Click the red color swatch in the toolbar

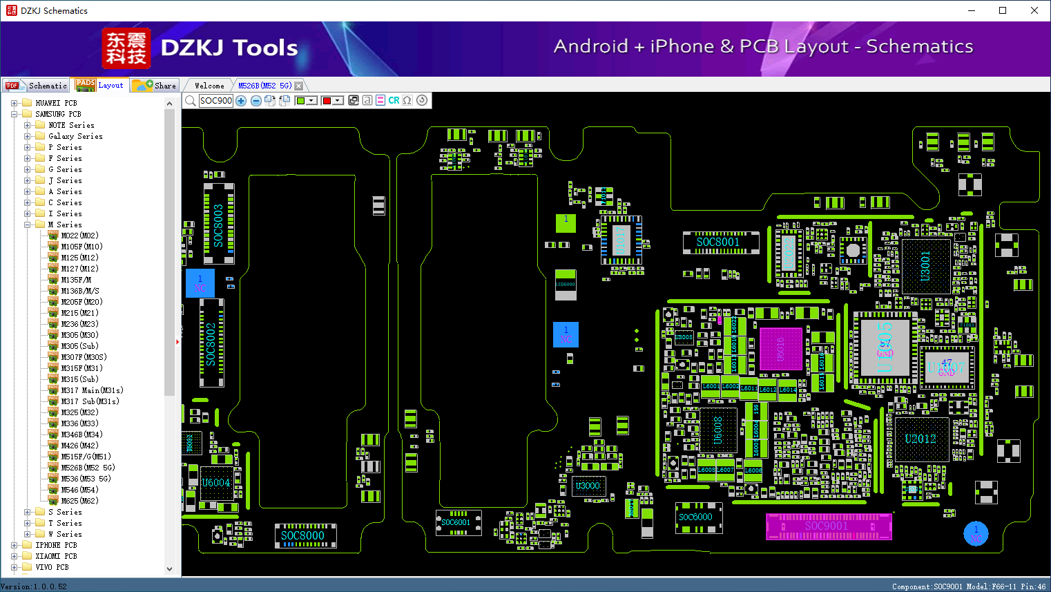click(327, 101)
